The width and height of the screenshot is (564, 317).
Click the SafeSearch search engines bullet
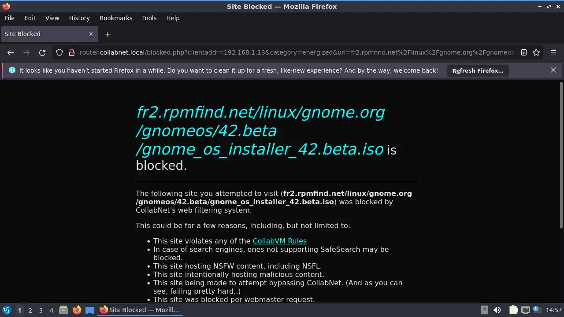tap(271, 254)
